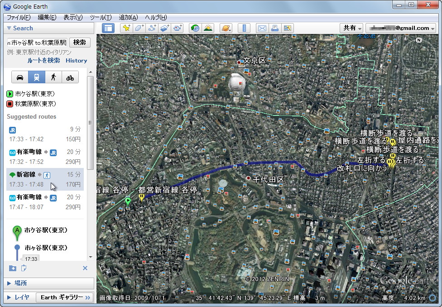The height and width of the screenshot is (307, 442).
Task: Add a placemark with the yellow pin
Action: click(126, 28)
